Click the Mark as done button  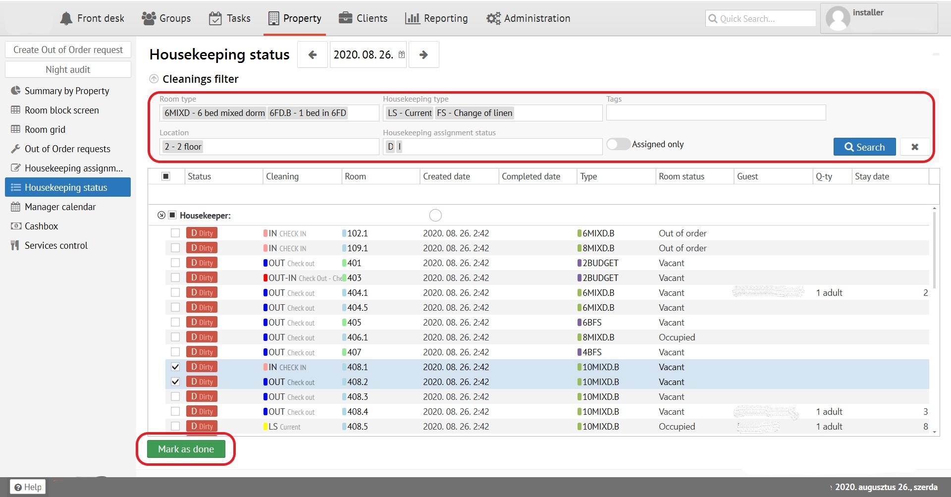186,449
